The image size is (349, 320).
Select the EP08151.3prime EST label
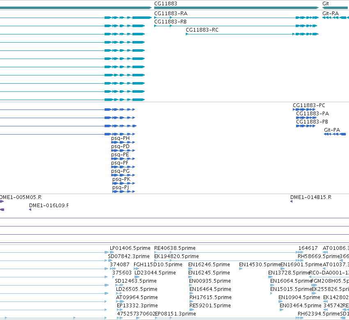176,314
